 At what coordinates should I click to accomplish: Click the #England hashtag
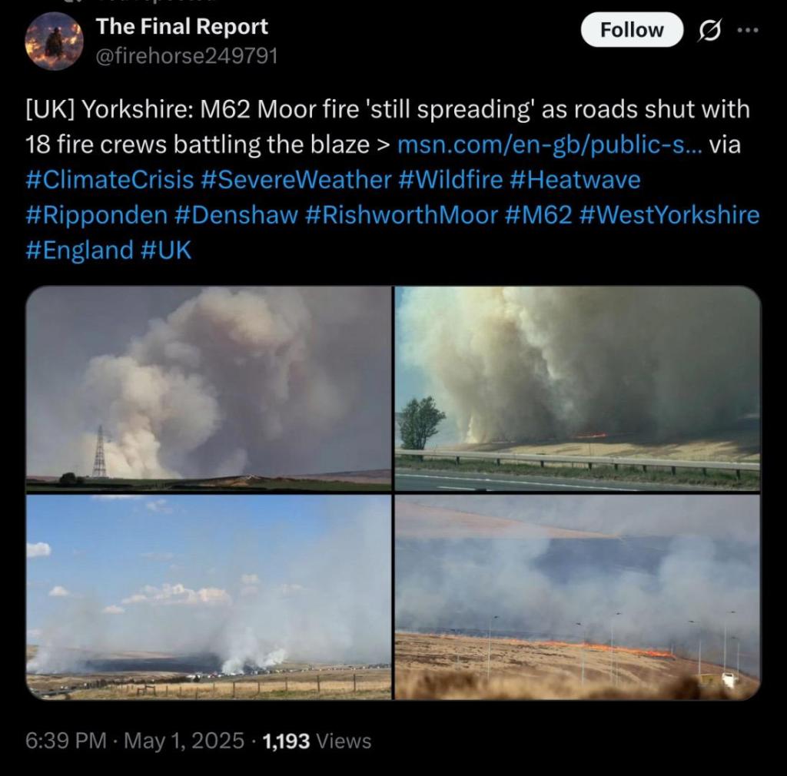tap(79, 250)
